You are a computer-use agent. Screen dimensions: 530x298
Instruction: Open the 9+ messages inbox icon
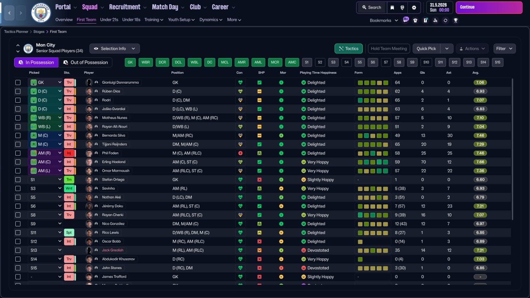tap(406, 20)
